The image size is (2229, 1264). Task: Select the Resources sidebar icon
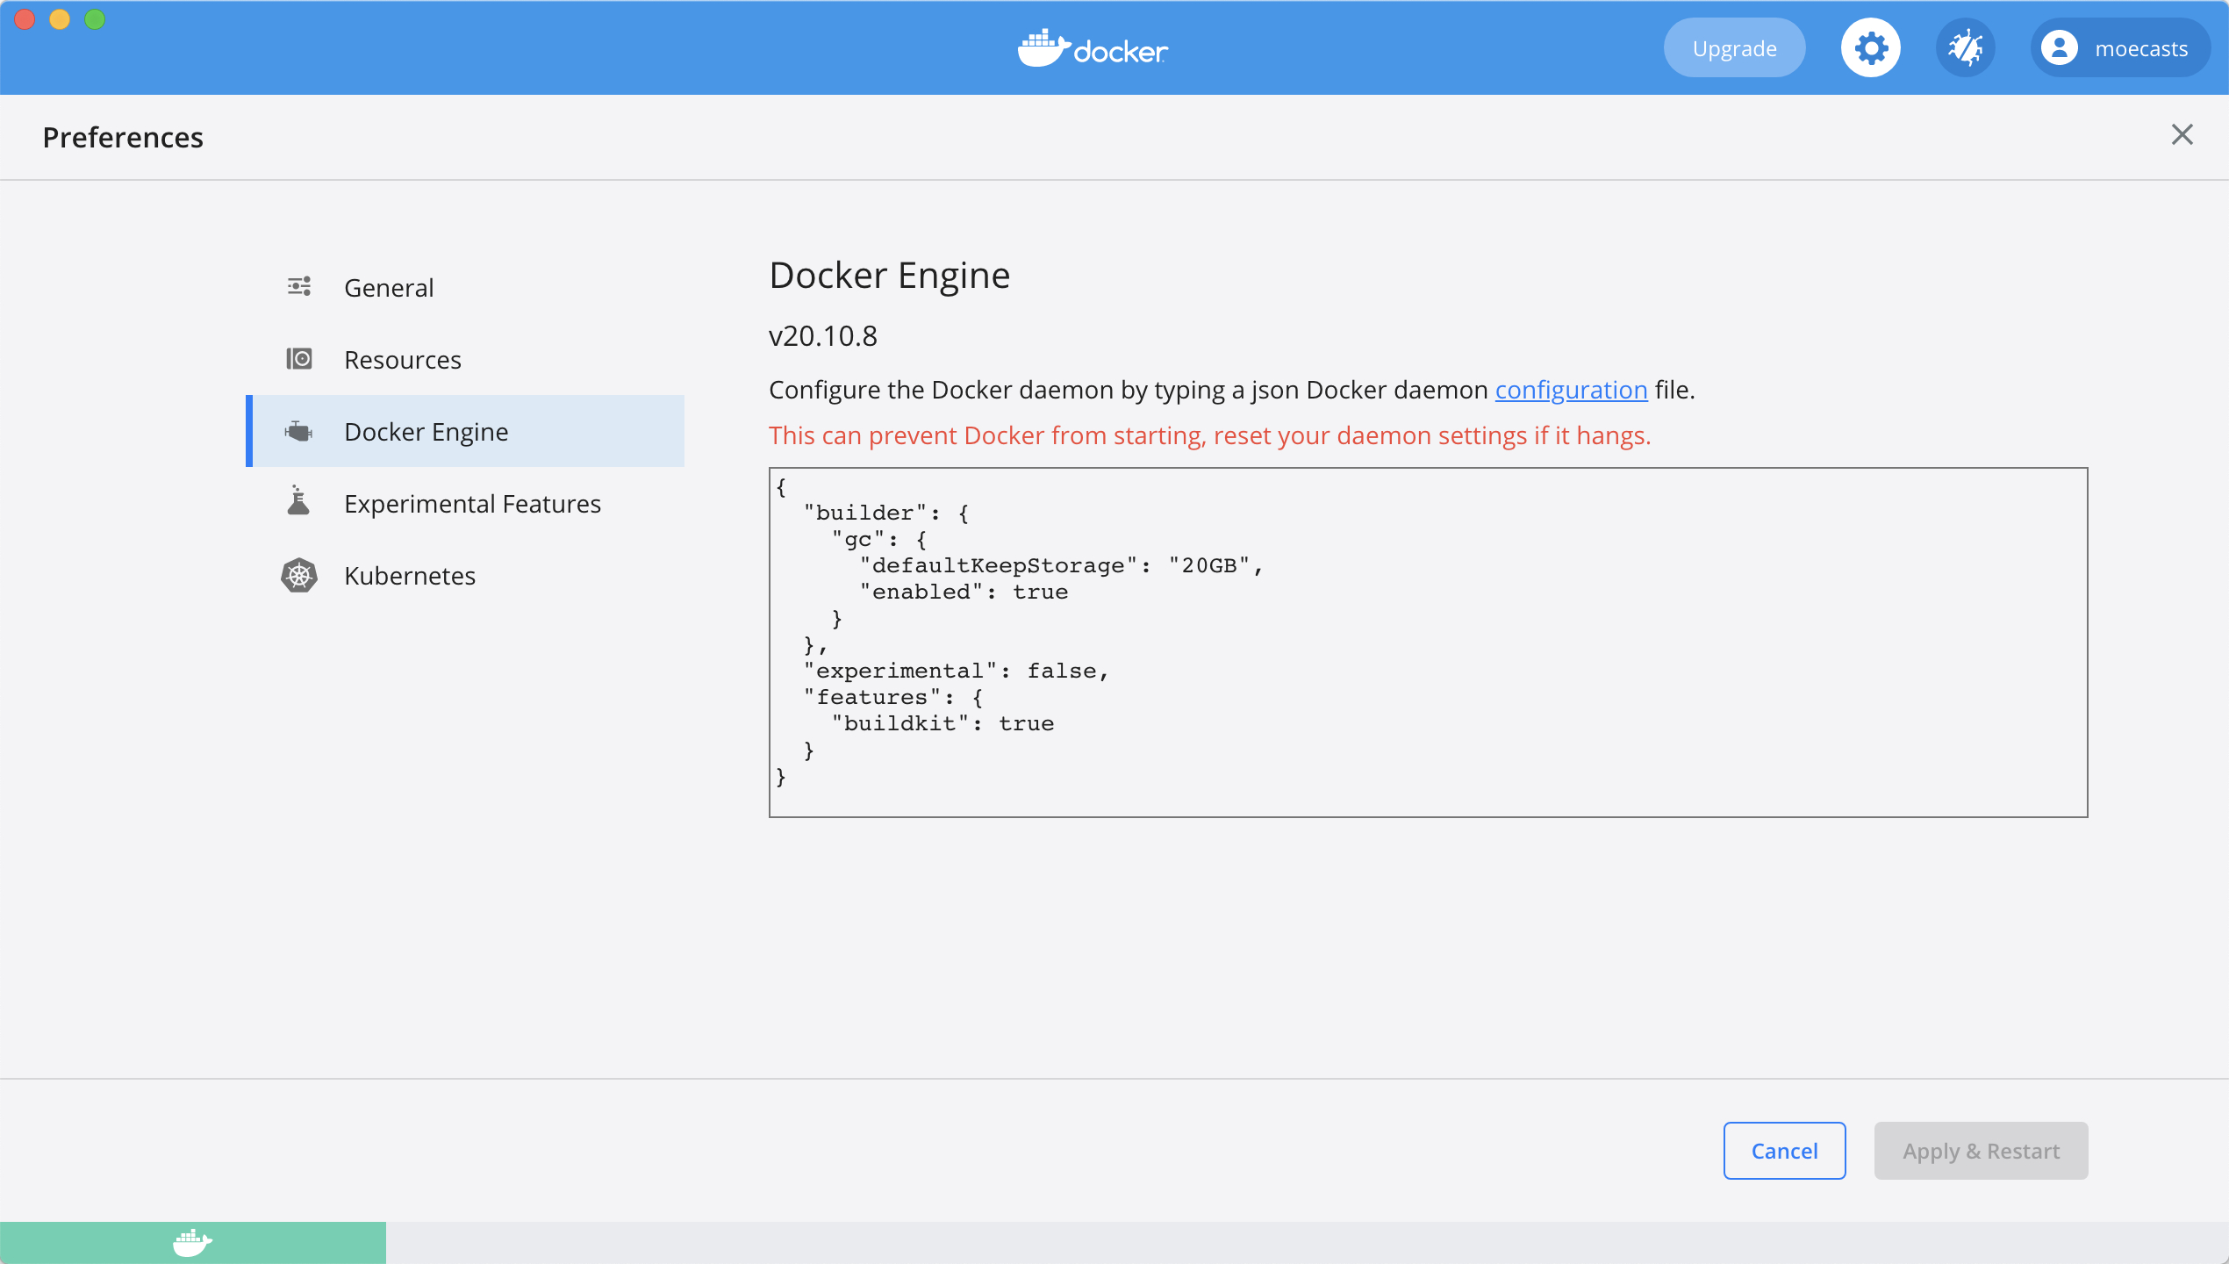(x=298, y=358)
